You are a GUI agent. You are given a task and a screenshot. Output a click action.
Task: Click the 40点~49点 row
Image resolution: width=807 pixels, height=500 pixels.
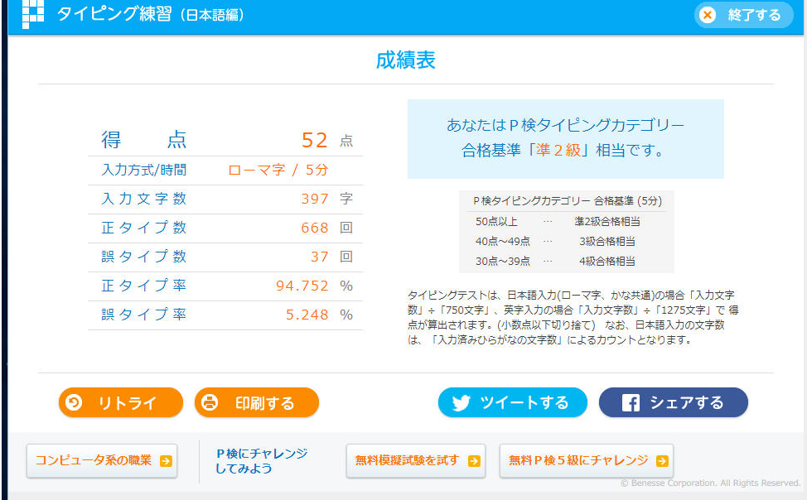pos(566,241)
